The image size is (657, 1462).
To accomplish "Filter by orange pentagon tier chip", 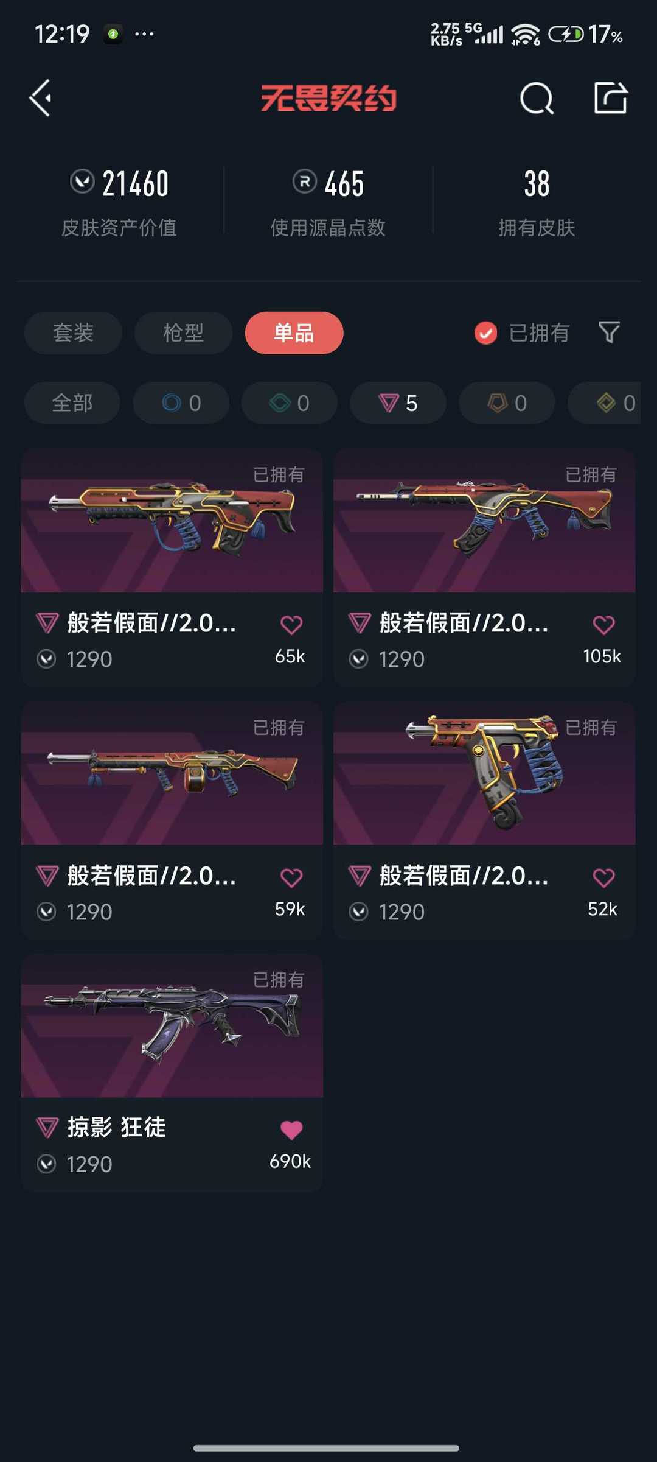I will [x=507, y=402].
